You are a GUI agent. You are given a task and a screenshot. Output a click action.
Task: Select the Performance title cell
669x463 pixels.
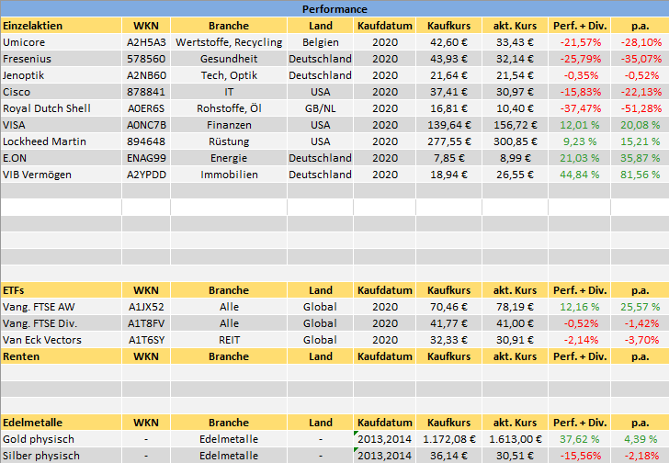[x=334, y=9]
